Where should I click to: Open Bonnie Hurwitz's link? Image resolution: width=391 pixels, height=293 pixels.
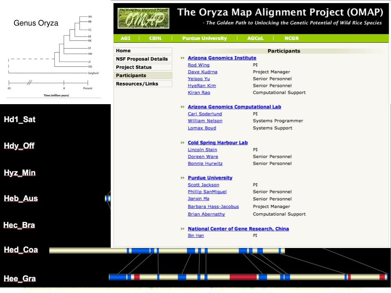click(x=205, y=164)
